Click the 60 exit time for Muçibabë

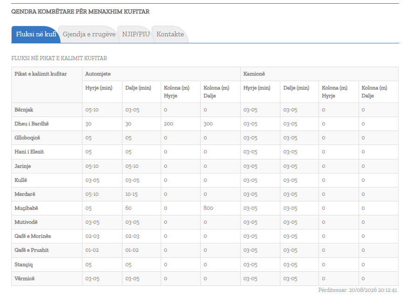[129, 208]
